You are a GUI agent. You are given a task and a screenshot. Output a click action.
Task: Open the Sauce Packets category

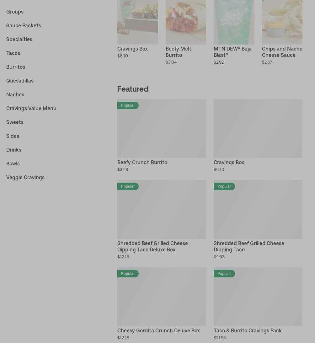(24, 26)
